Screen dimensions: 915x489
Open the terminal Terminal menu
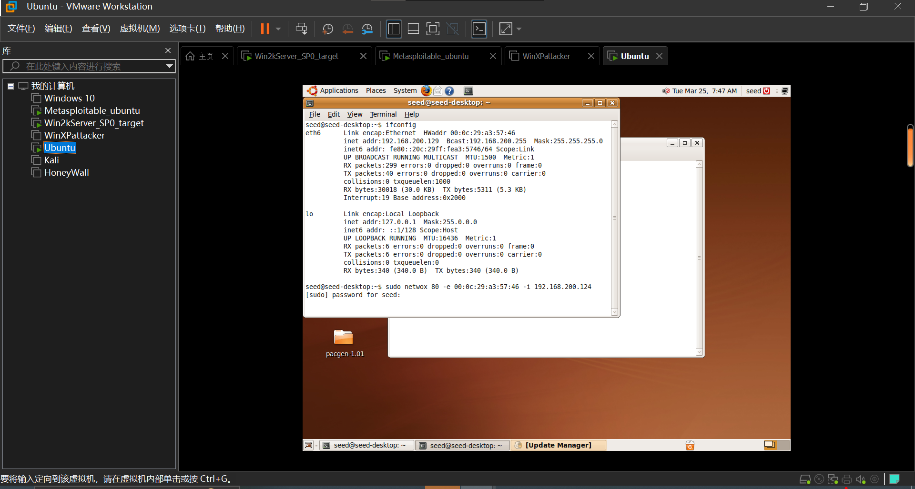(383, 114)
